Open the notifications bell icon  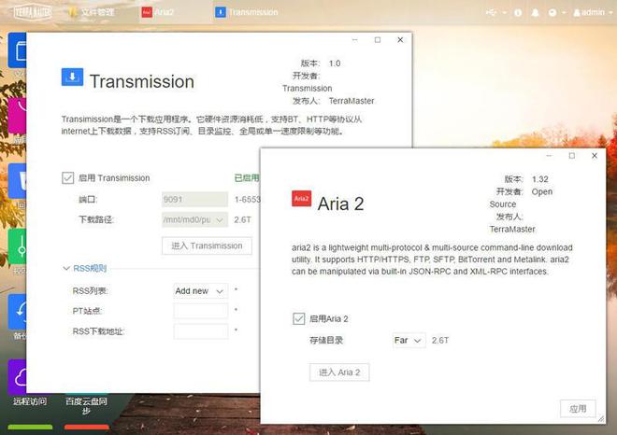(x=535, y=12)
